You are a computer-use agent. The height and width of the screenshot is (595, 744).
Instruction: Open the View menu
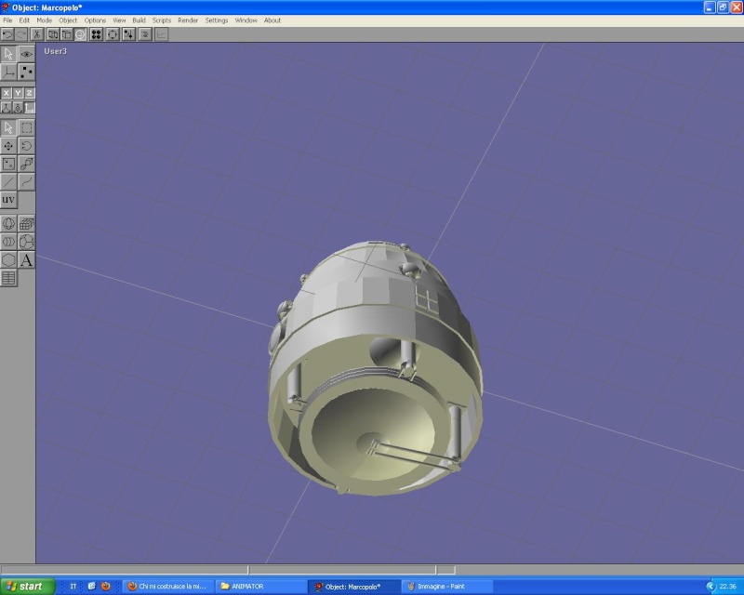coord(119,20)
